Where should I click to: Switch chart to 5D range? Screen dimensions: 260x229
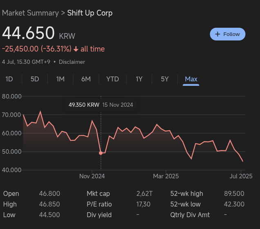pyautogui.click(x=35, y=79)
